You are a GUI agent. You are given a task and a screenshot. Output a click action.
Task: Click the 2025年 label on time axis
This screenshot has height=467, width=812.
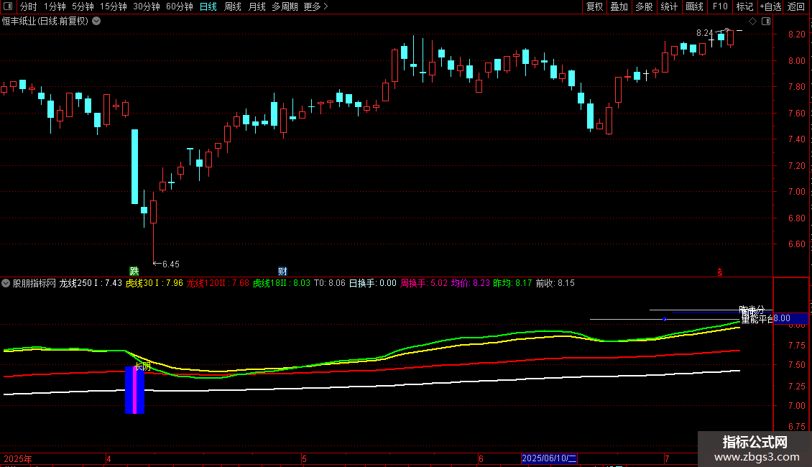point(18,458)
